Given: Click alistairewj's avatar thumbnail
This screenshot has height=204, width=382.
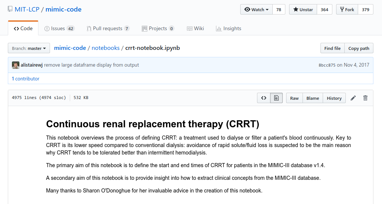Looking at the screenshot, I should [x=16, y=65].
